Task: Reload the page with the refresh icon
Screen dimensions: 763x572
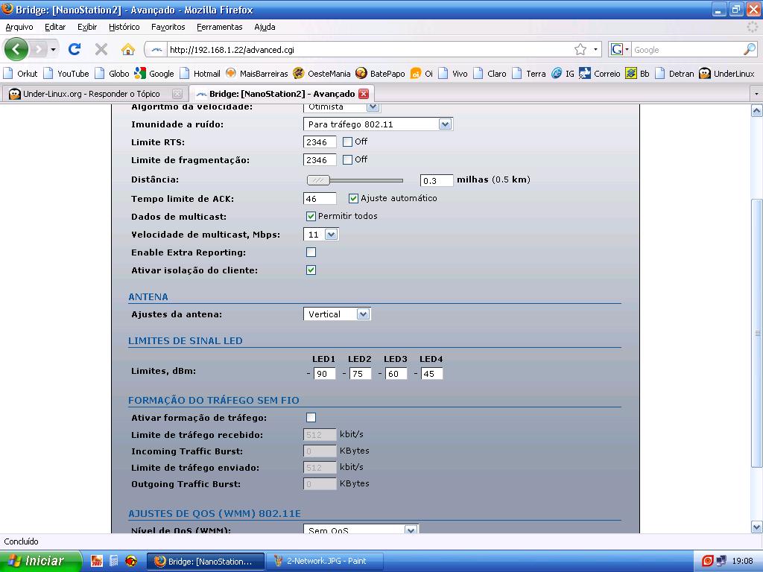Action: point(75,49)
